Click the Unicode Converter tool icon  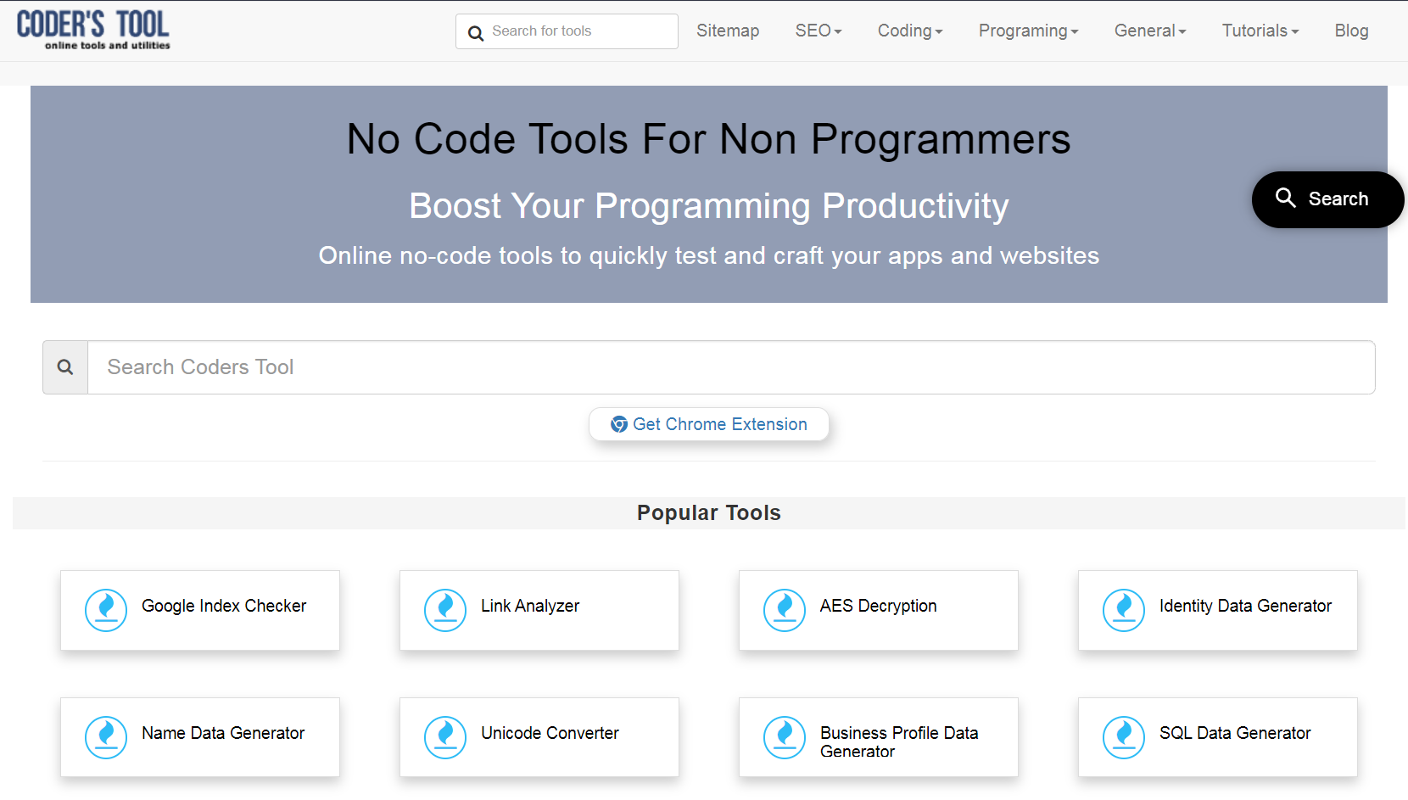coord(445,737)
